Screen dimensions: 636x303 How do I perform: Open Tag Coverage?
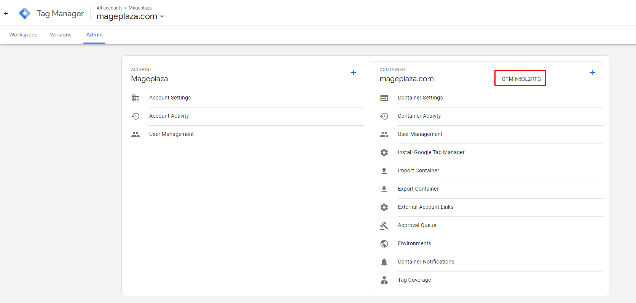[x=414, y=280]
